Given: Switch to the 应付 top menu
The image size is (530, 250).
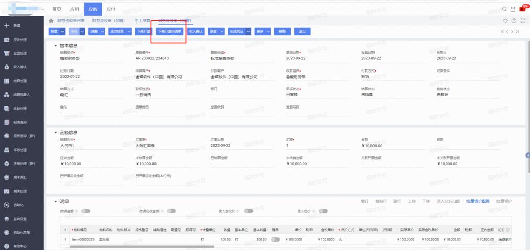Looking at the screenshot, I should click(x=111, y=9).
